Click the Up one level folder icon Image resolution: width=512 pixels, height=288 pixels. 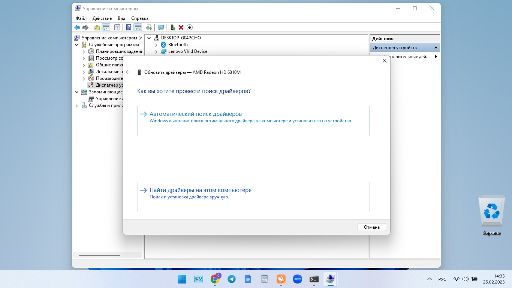click(x=97, y=27)
